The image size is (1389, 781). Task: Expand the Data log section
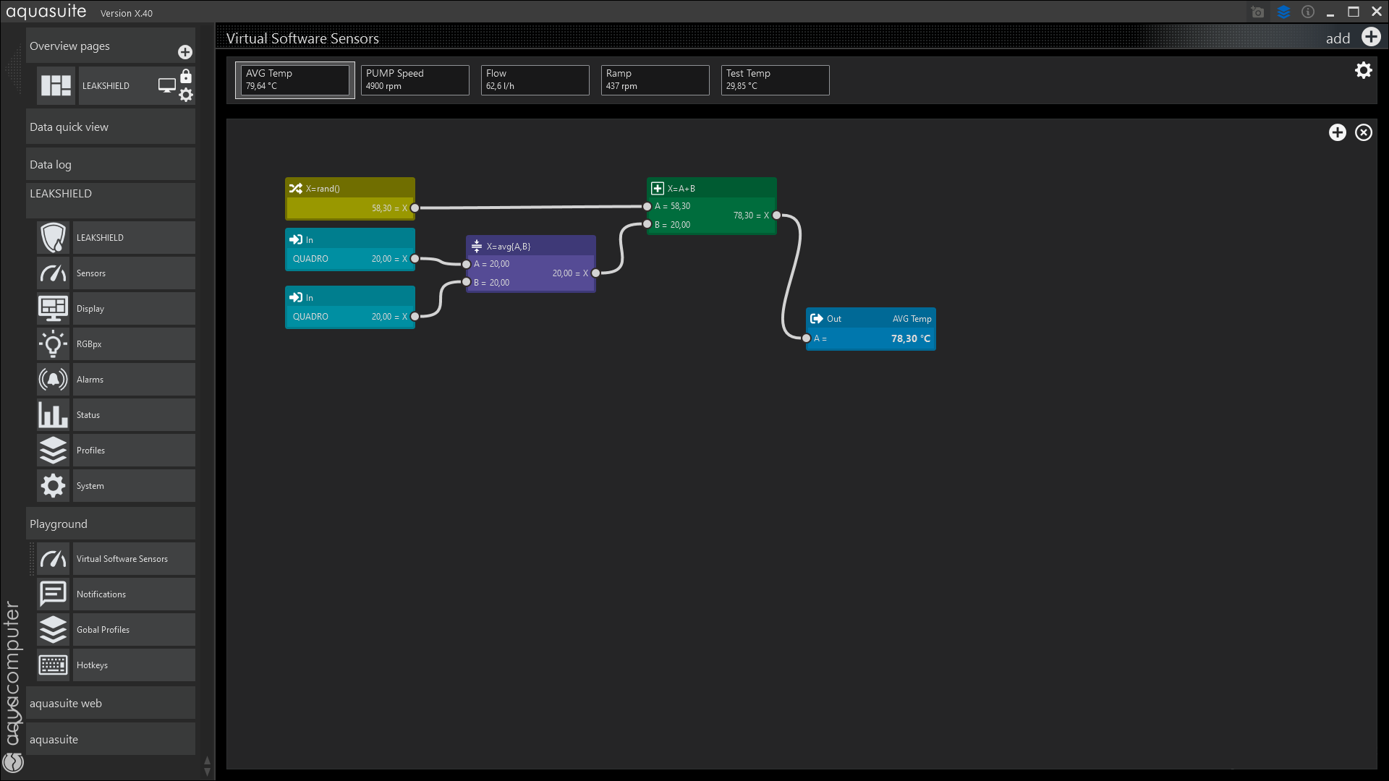click(x=111, y=164)
